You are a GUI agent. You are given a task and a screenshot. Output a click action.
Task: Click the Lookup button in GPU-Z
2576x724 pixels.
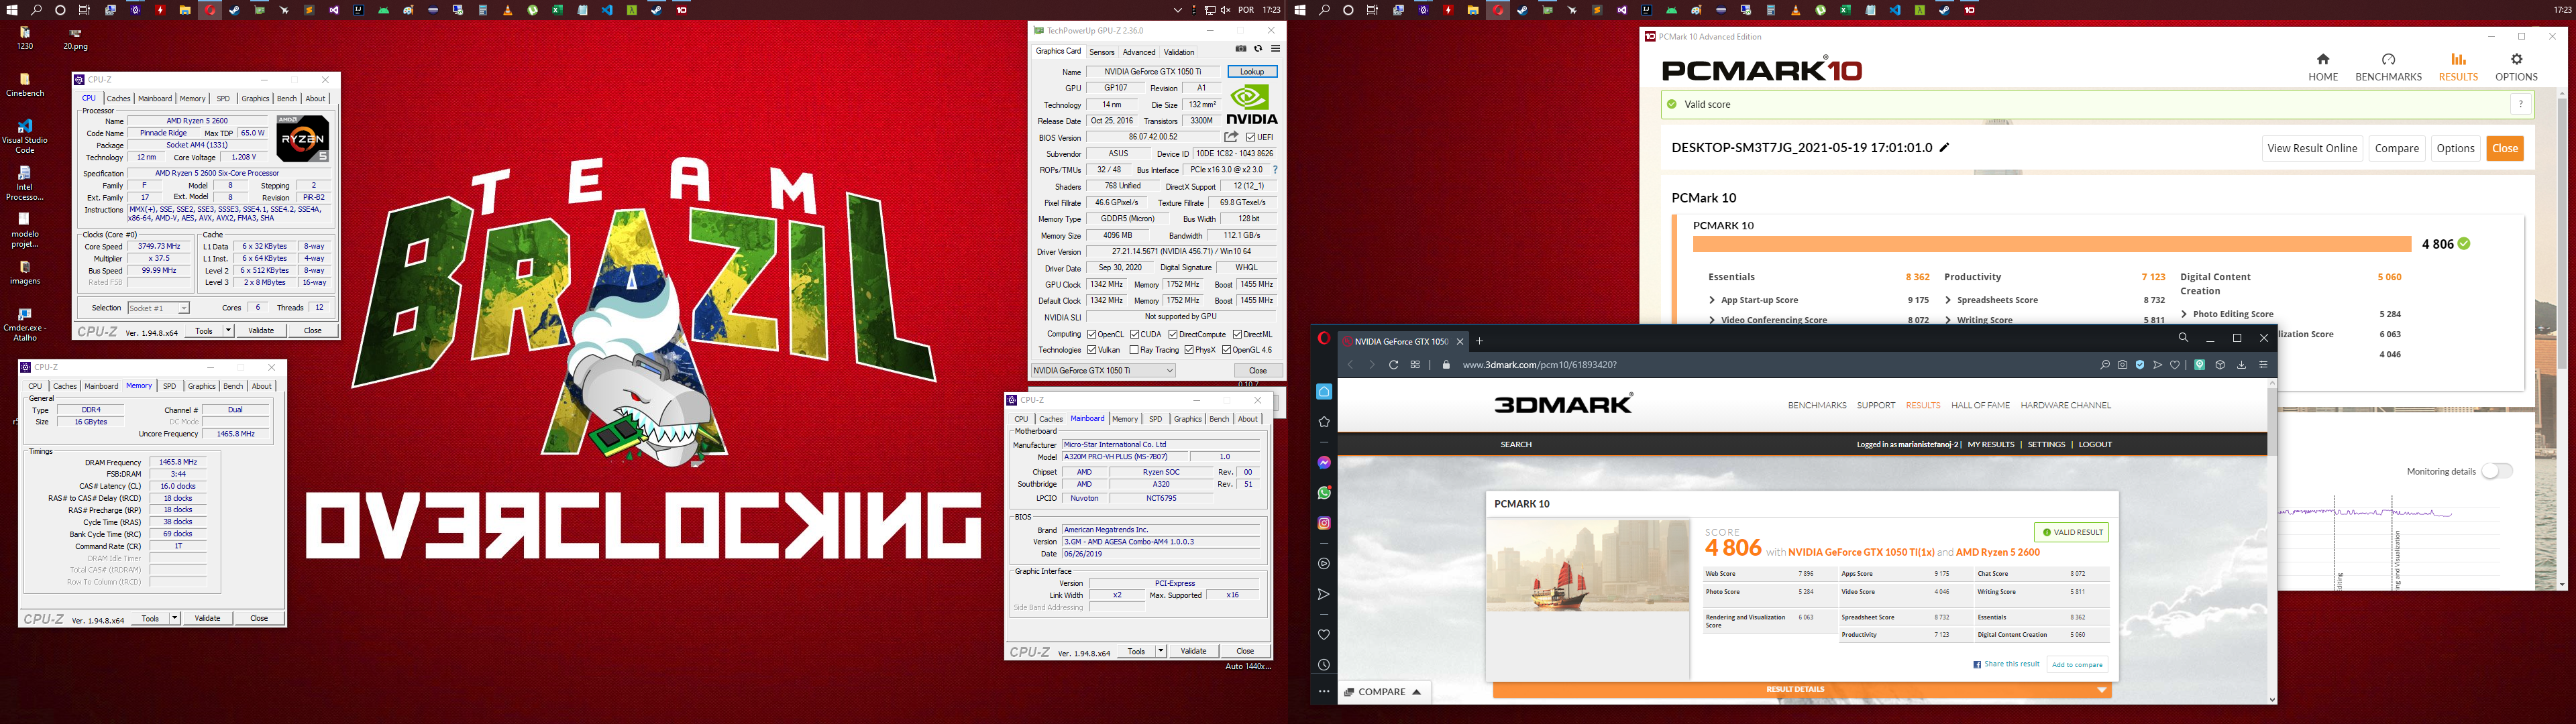(x=1252, y=72)
